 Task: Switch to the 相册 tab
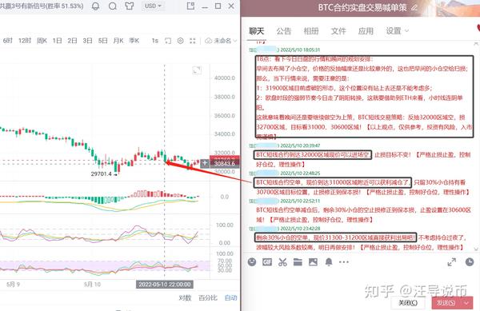click(x=311, y=31)
